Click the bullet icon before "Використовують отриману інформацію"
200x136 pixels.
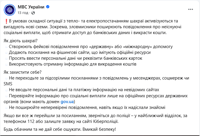tap(6, 64)
